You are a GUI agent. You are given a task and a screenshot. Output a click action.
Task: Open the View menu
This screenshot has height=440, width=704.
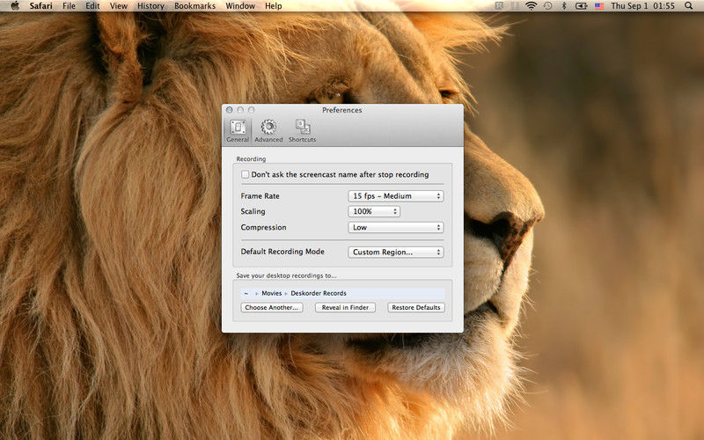(x=119, y=6)
